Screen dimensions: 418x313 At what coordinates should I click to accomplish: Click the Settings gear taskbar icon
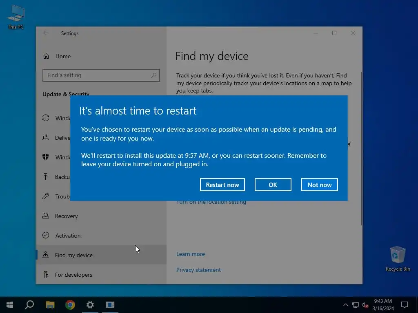pyautogui.click(x=90, y=305)
